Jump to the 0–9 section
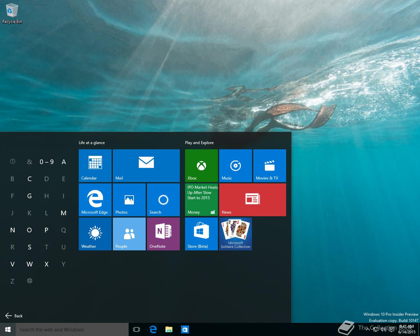This screenshot has width=420, height=336. (x=47, y=161)
